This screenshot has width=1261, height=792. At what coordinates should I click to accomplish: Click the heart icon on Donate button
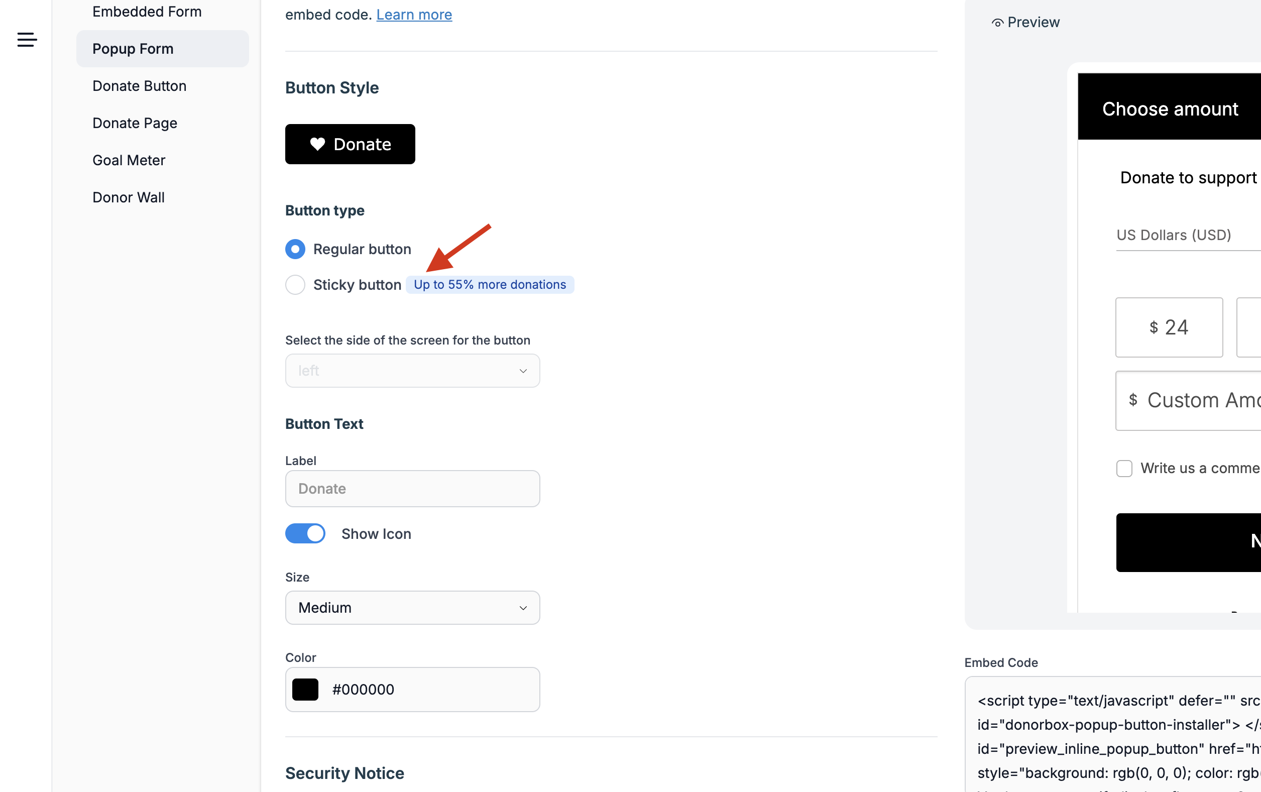pos(317,144)
